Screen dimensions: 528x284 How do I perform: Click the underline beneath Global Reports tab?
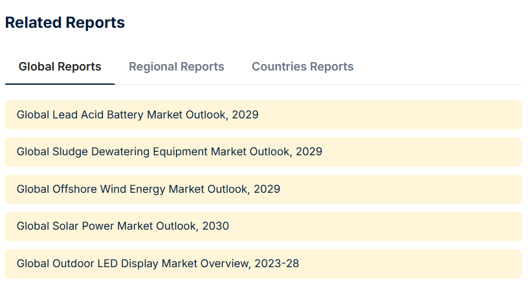60,83
